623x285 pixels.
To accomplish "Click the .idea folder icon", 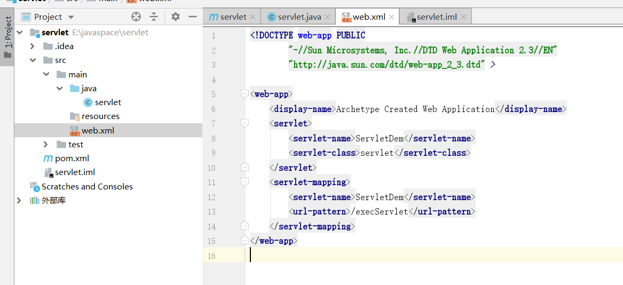I will tap(48, 46).
